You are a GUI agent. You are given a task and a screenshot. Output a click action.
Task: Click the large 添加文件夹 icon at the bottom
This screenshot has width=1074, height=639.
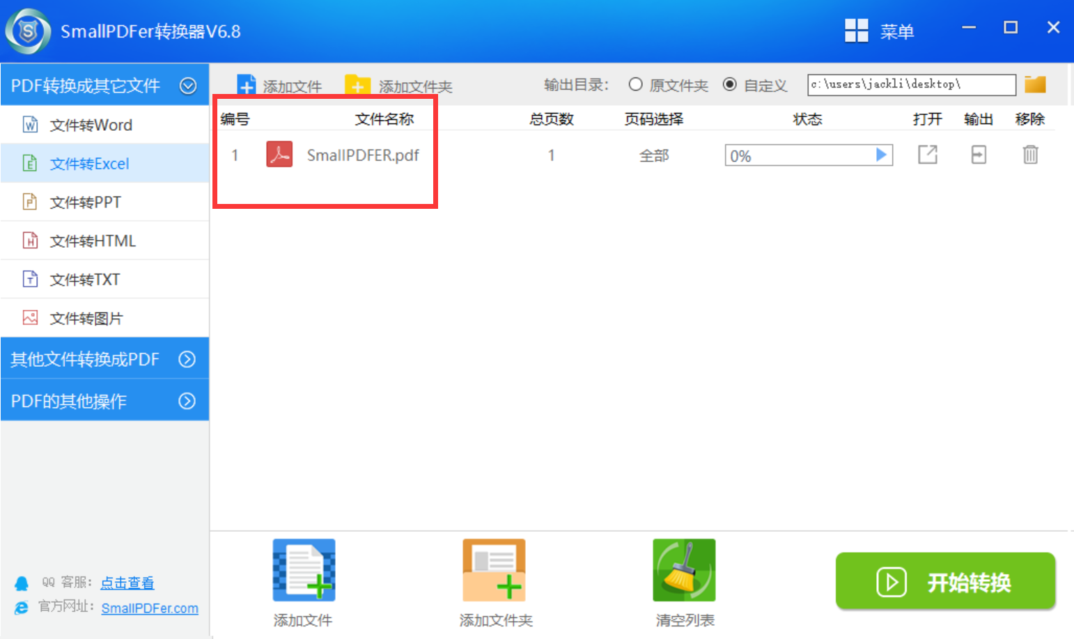click(494, 570)
